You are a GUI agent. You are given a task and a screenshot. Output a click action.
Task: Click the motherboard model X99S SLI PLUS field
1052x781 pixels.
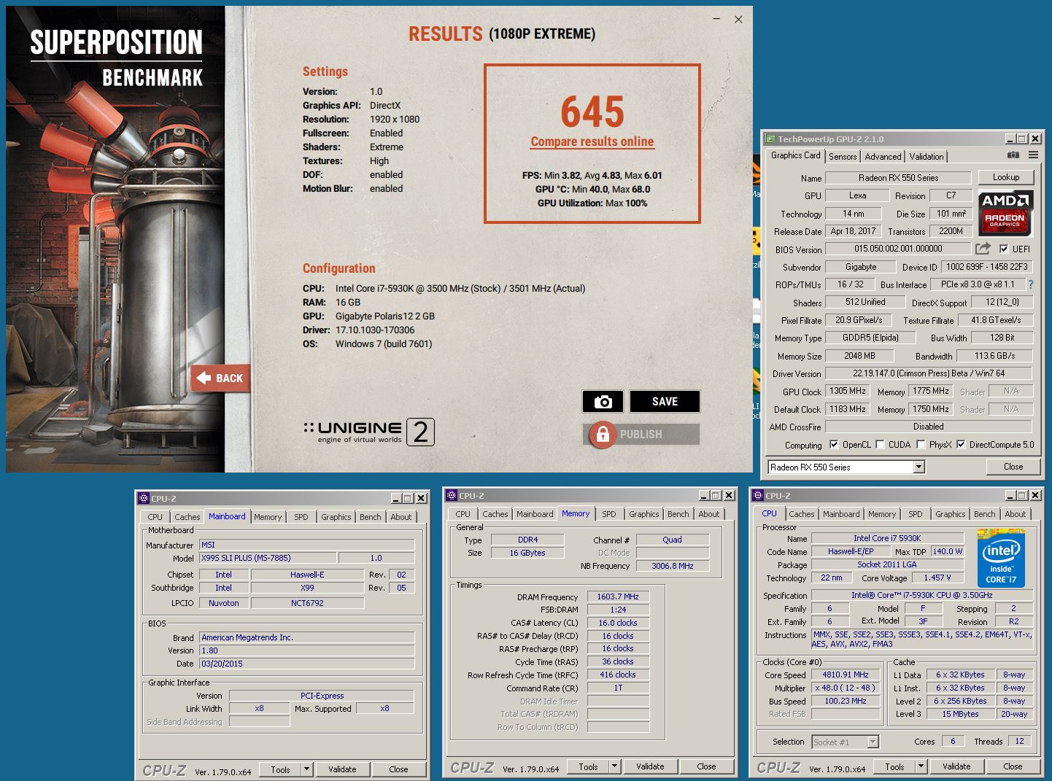(x=268, y=558)
